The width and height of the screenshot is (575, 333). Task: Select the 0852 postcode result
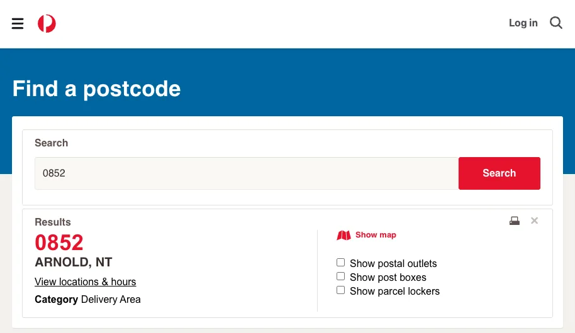[x=59, y=243]
